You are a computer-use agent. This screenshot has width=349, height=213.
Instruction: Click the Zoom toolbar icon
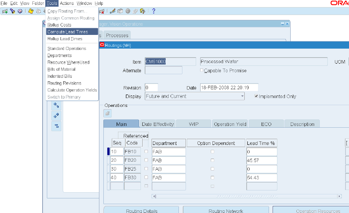[120, 11]
